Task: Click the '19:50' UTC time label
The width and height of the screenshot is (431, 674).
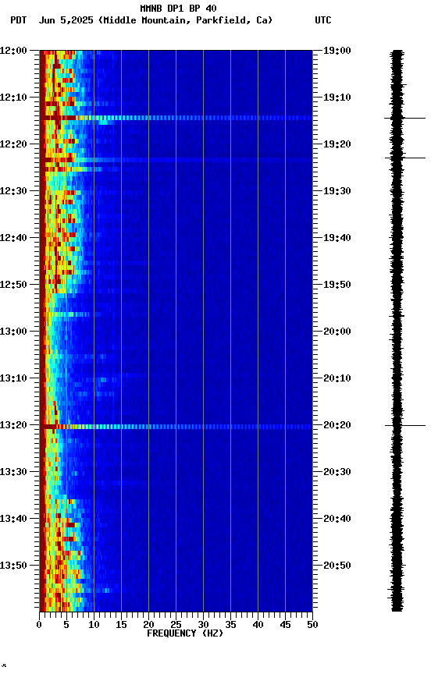Action: [x=337, y=285]
